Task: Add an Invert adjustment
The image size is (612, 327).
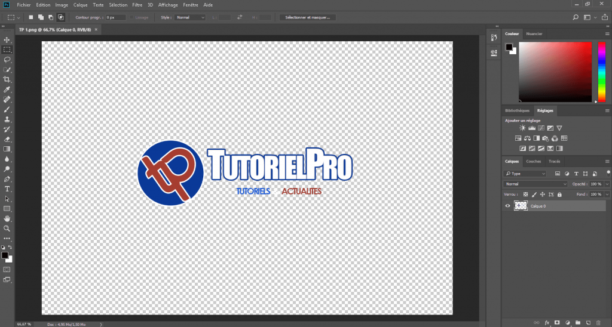Action: pyautogui.click(x=522, y=149)
